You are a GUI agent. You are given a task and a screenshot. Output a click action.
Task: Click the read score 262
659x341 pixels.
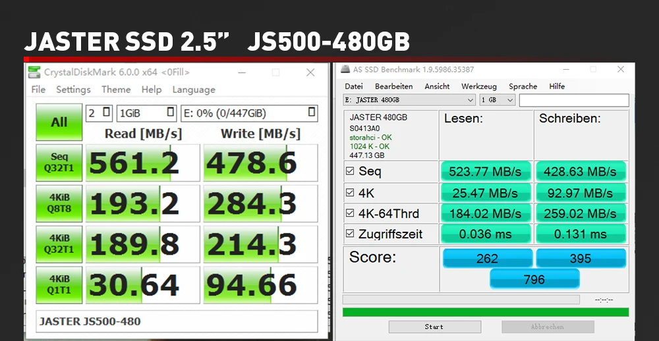click(488, 258)
